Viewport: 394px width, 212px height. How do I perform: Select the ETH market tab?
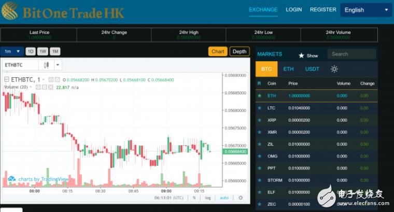288,69
